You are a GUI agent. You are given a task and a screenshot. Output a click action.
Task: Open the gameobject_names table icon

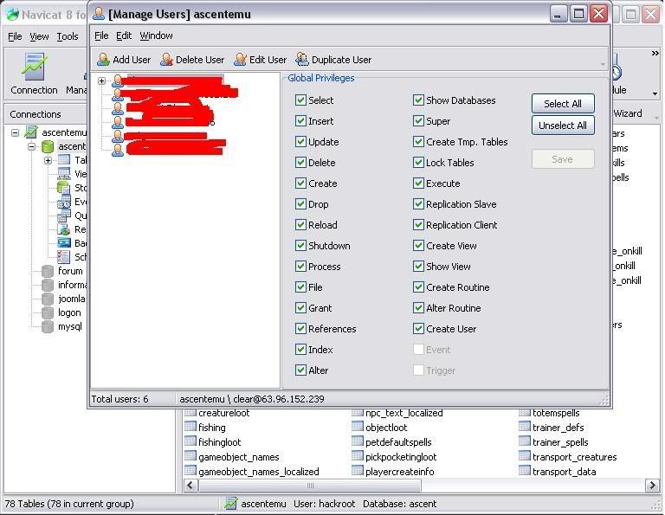pos(190,456)
